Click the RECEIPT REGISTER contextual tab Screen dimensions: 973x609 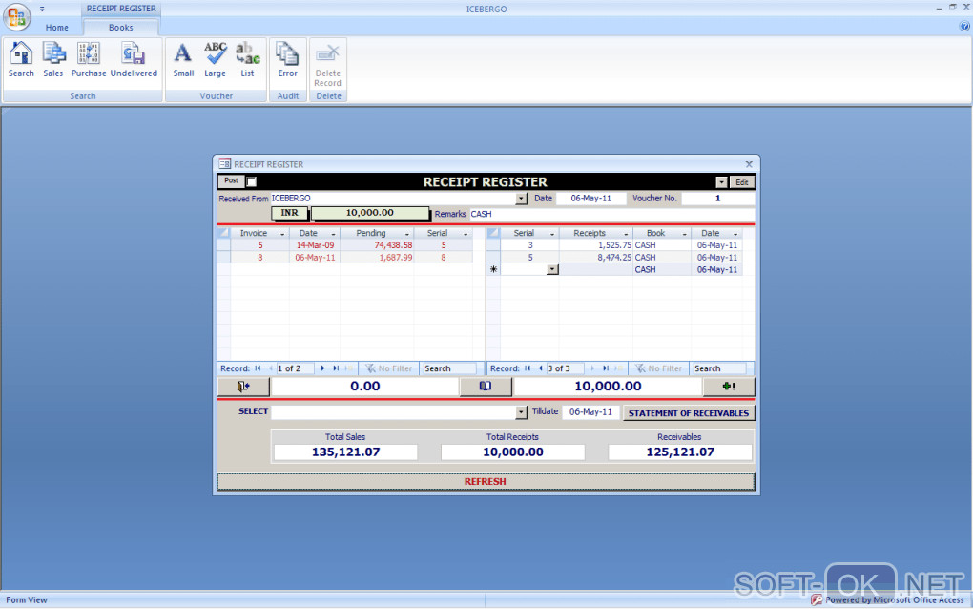(121, 9)
